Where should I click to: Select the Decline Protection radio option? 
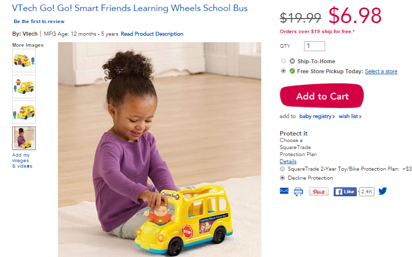click(x=282, y=178)
